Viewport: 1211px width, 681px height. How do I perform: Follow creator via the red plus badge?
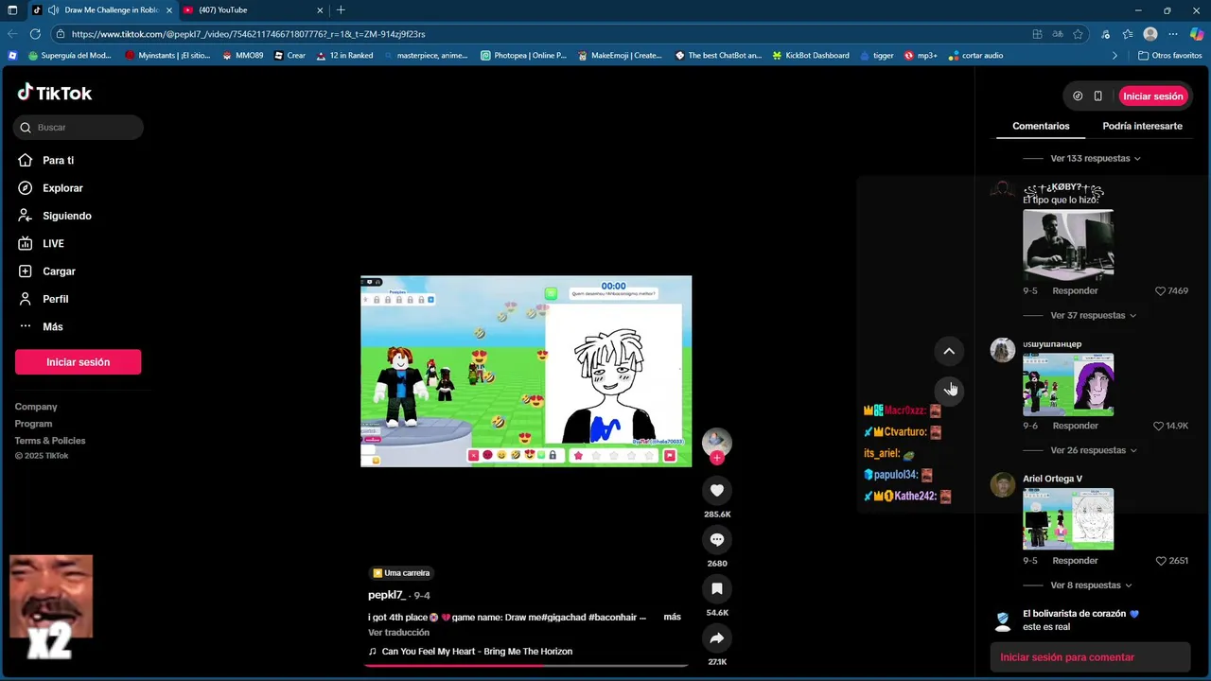[717, 458]
